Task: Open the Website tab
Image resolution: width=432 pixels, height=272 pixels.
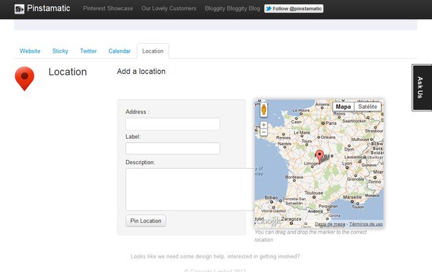Action: tap(30, 51)
